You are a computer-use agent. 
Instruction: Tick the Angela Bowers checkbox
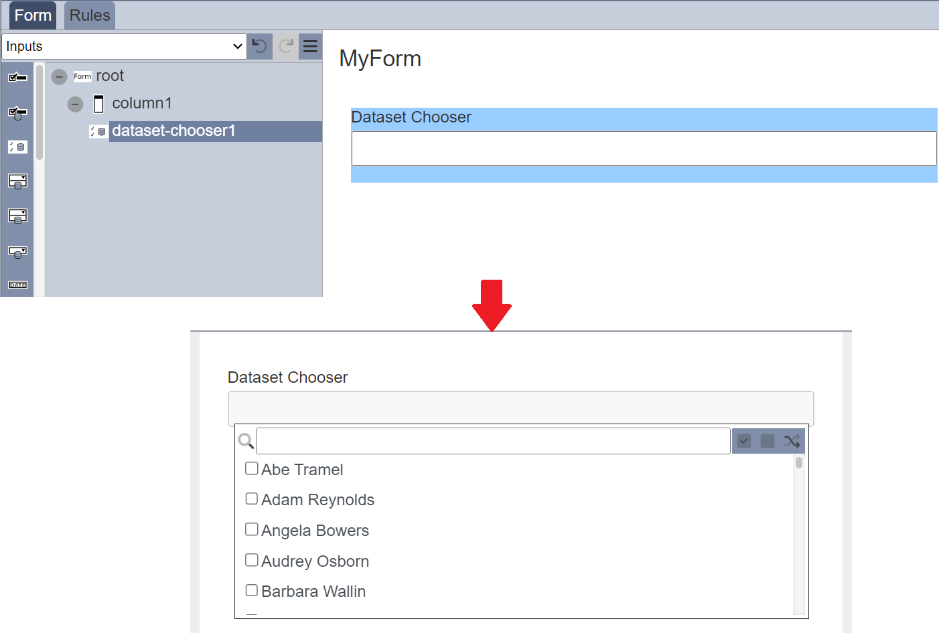252,529
